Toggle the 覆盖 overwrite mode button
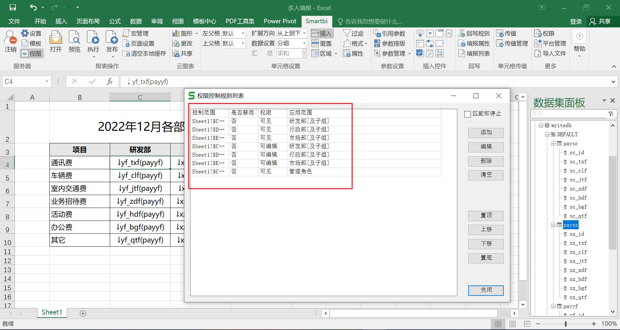The height and width of the screenshot is (330, 620). (x=322, y=43)
